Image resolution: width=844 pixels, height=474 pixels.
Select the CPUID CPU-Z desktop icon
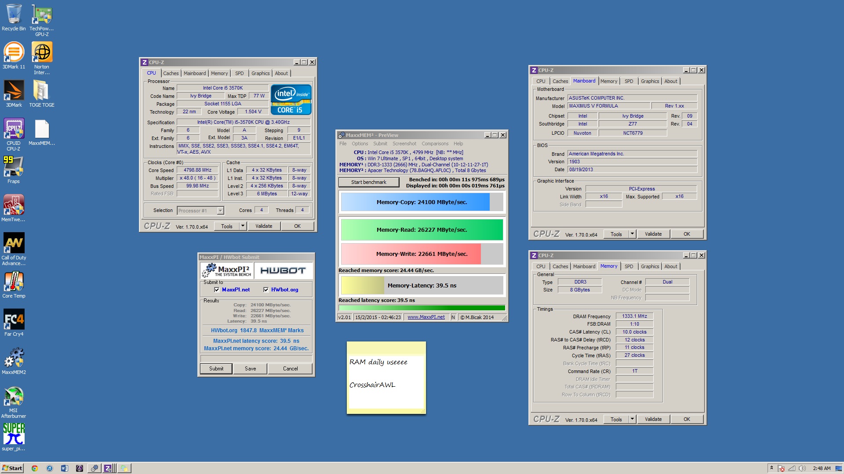14,135
